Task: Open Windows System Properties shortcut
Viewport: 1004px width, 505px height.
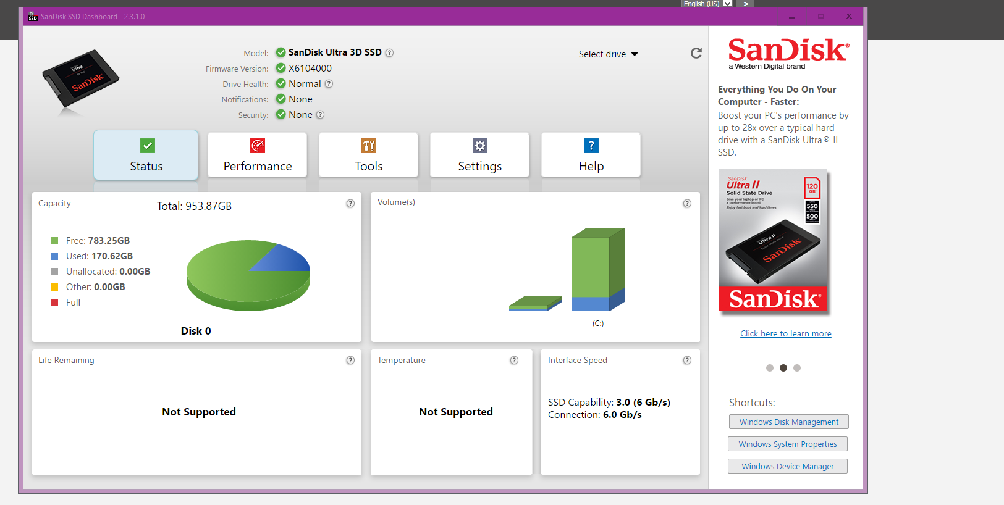Action: click(788, 444)
